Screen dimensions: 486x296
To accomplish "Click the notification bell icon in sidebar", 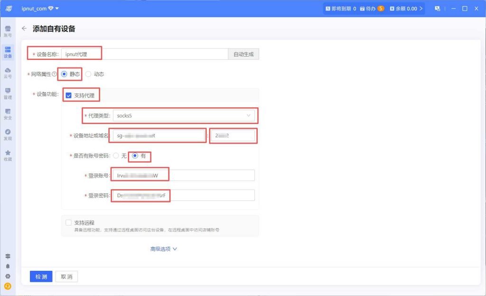I will (x=8, y=267).
